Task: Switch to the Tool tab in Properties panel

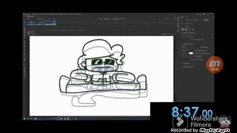Action: click(188, 20)
